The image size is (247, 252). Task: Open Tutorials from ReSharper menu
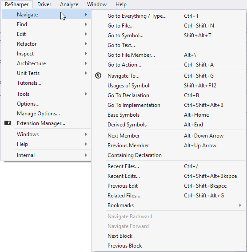click(46, 83)
